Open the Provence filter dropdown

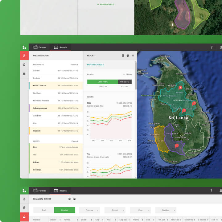[x=89, y=210]
